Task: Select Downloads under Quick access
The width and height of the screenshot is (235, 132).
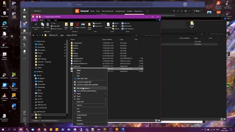Action: pyautogui.click(x=41, y=47)
